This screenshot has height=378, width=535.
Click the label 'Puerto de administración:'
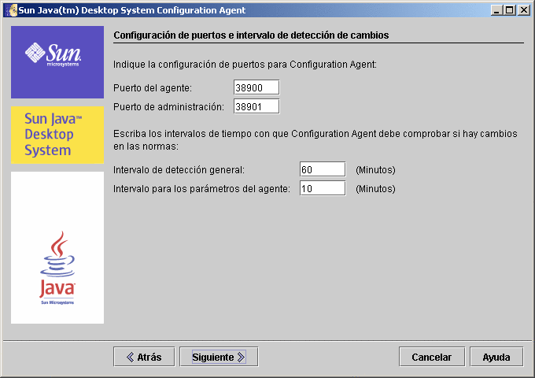click(x=168, y=107)
